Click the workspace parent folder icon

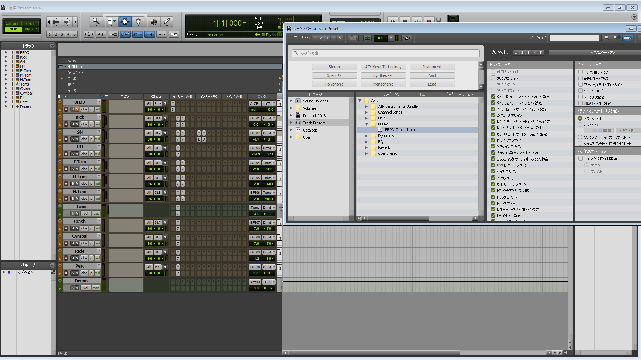[353, 38]
